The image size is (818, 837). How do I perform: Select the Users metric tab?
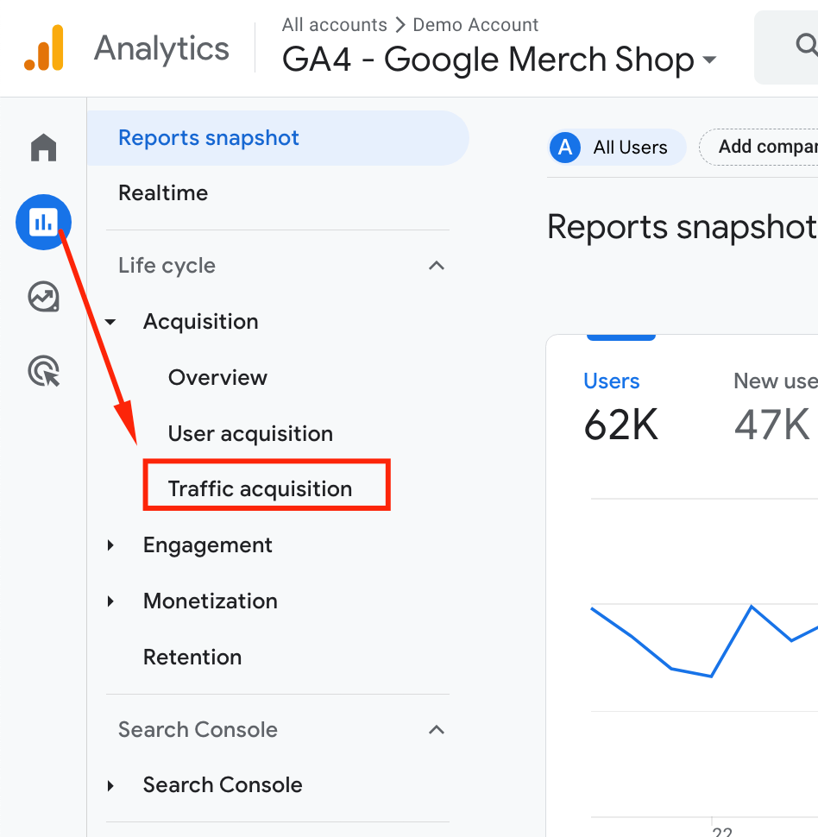pos(612,381)
